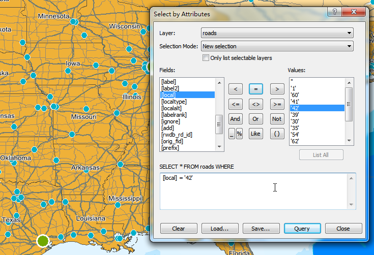Screen dimensions: 374x255
Task: Select value '60' in Values list
Action: [x=317, y=95]
